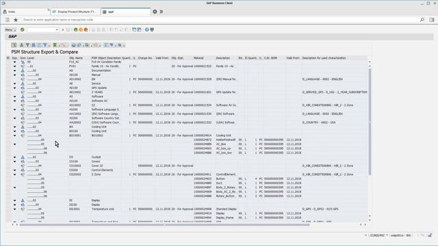
Task: Switch to the Index tab
Action: pos(25,12)
